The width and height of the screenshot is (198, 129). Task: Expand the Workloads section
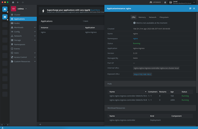(x=35, y=28)
